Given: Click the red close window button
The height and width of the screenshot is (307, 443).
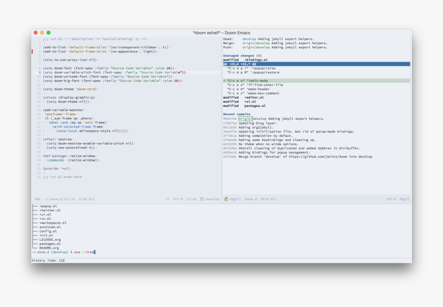Looking at the screenshot, I should click(x=36, y=32).
